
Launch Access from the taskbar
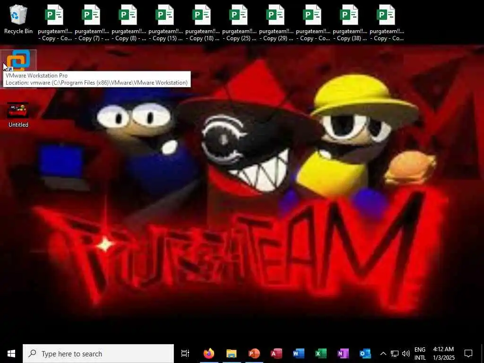click(x=276, y=354)
